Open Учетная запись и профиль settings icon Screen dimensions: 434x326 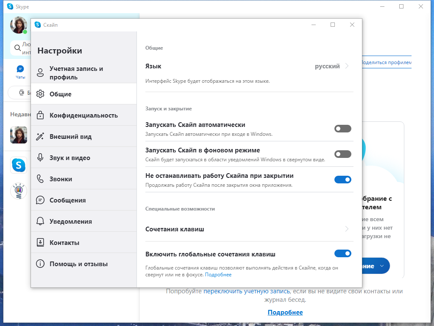41,72
